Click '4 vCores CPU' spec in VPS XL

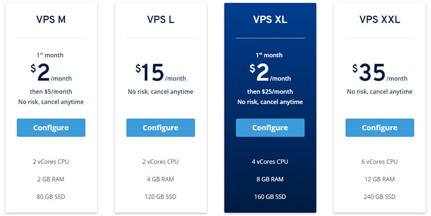pos(270,162)
